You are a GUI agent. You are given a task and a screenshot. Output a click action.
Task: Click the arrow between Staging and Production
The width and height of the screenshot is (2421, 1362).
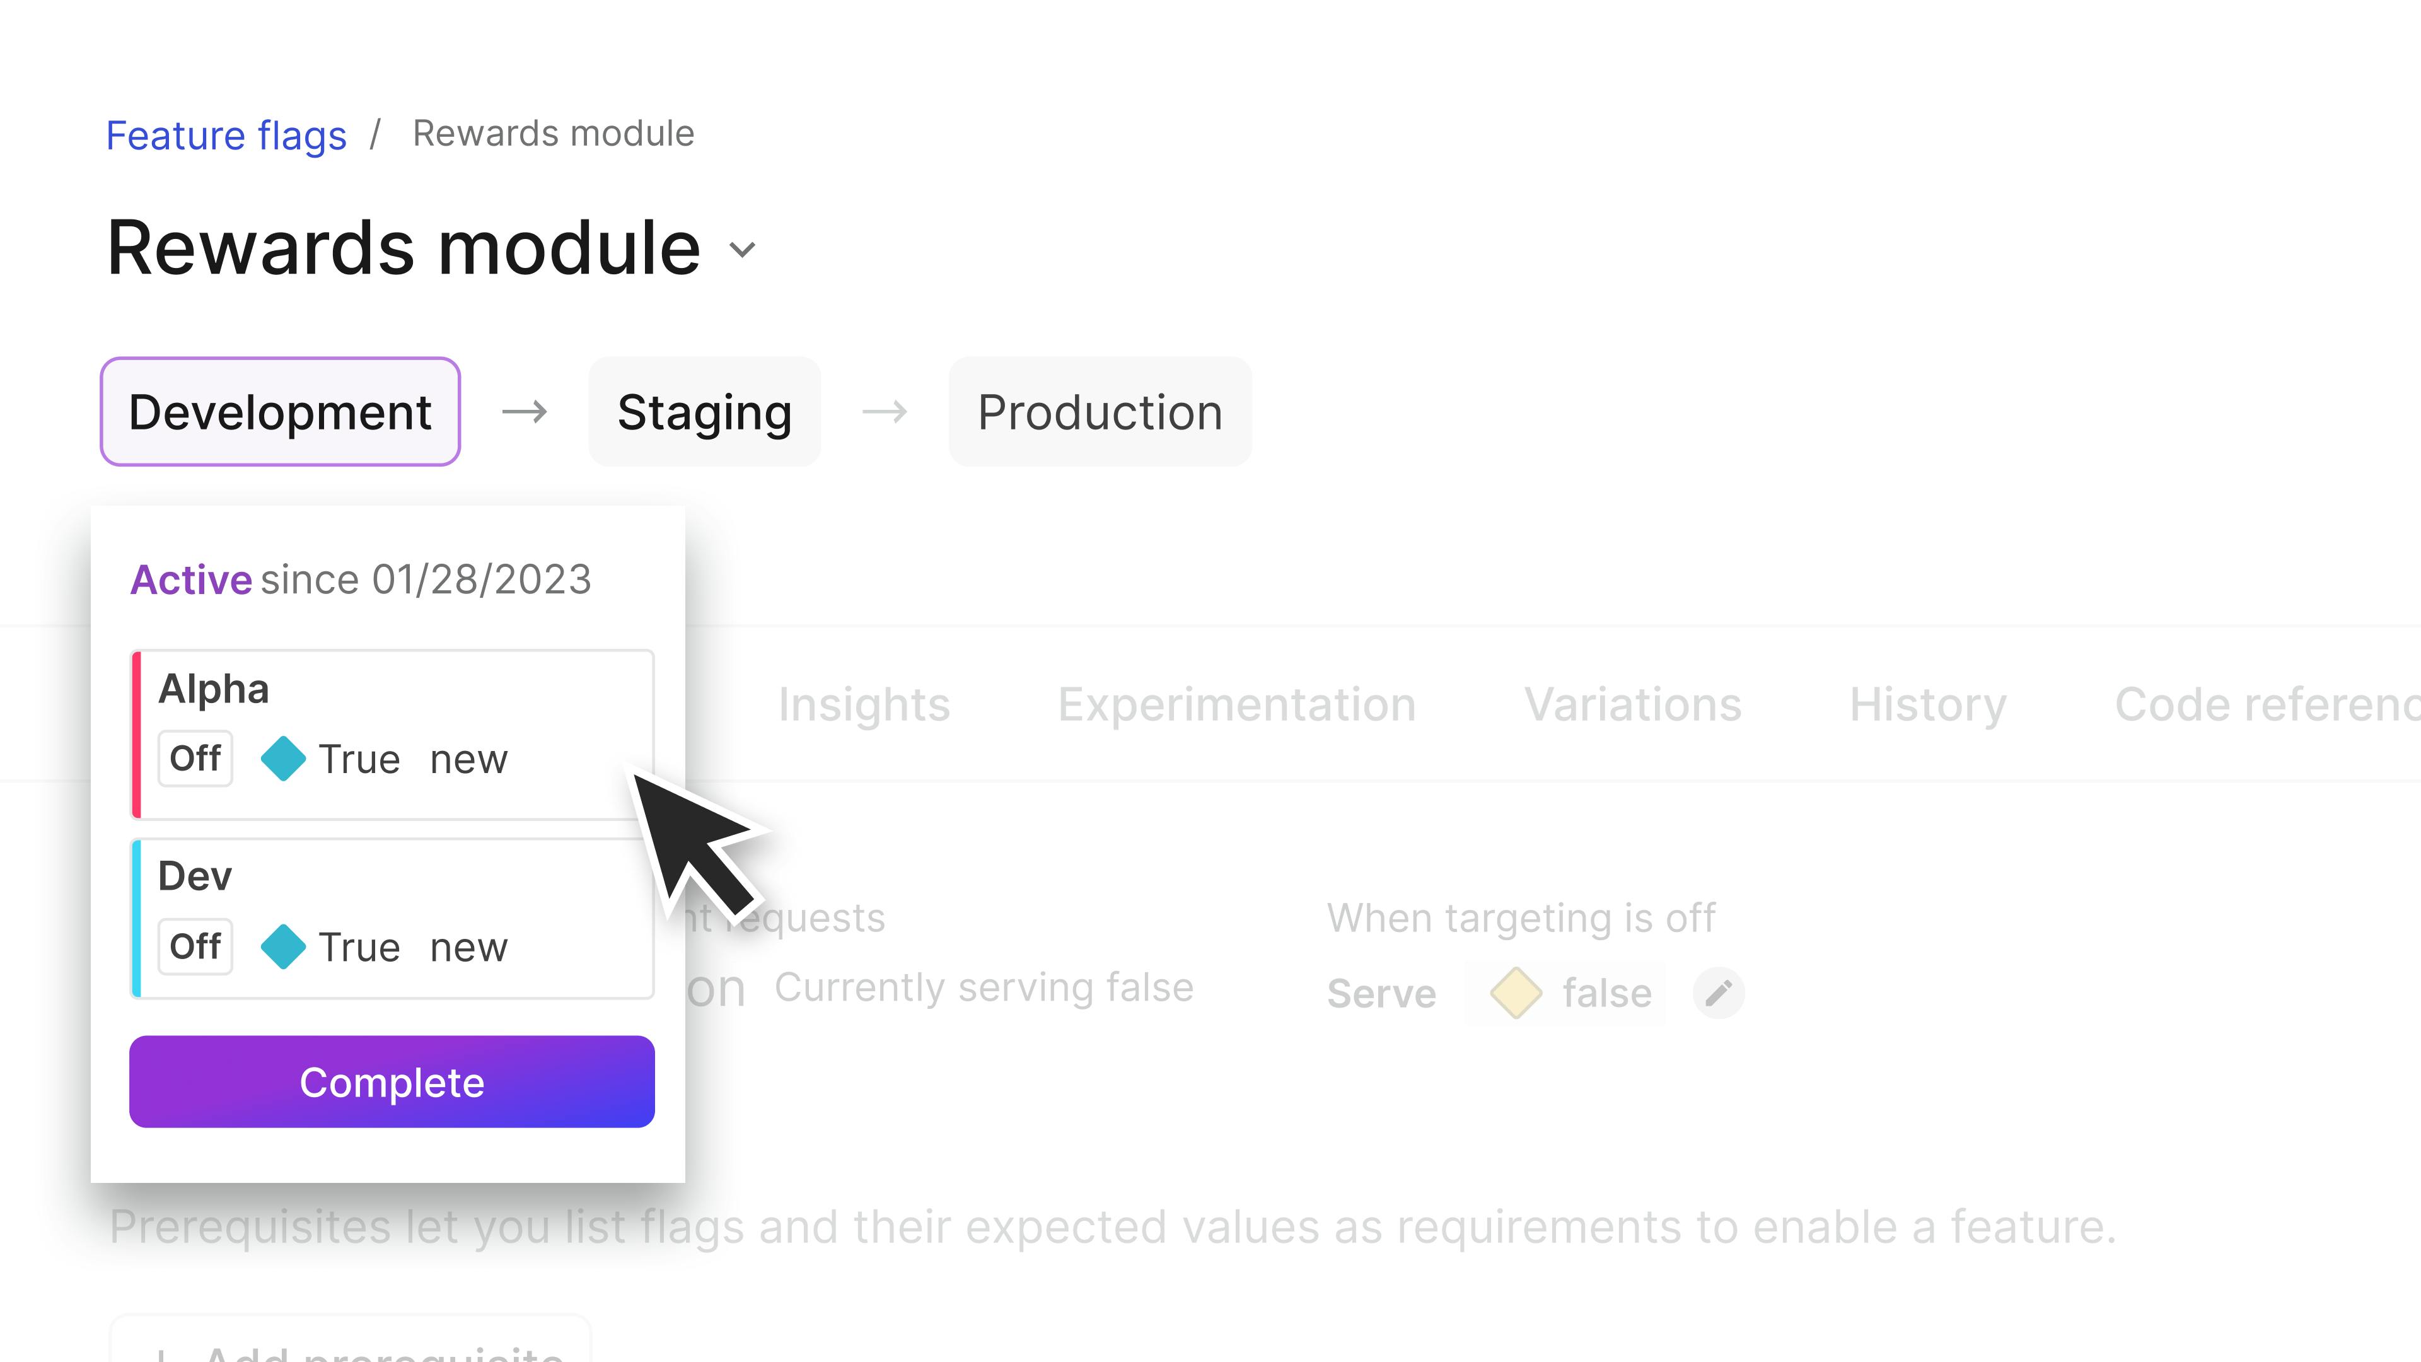[885, 412]
